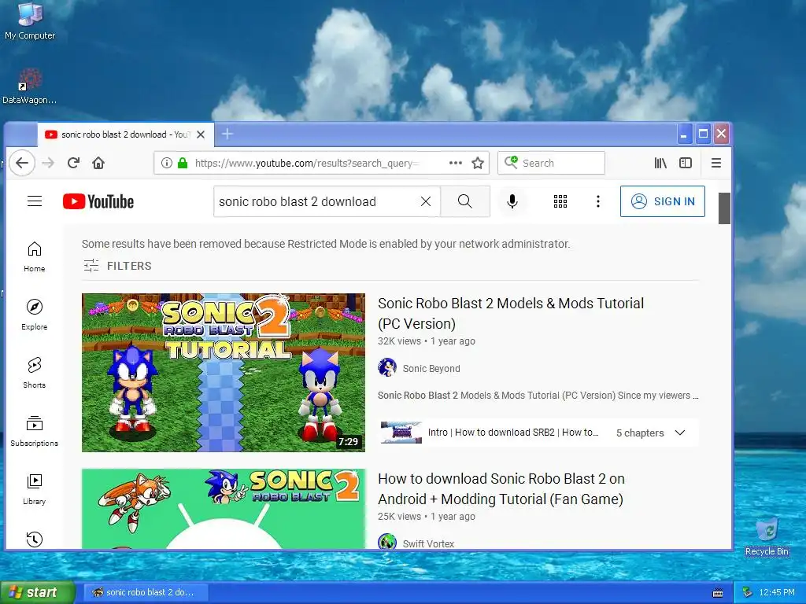Open the FILTERS options
This screenshot has width=806, height=604.
[118, 266]
